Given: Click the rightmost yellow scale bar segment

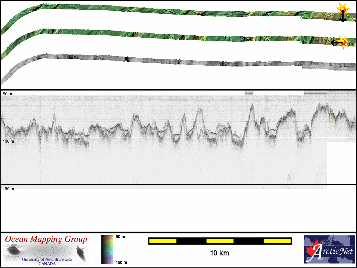Looking at the screenshot, I should [x=277, y=241].
